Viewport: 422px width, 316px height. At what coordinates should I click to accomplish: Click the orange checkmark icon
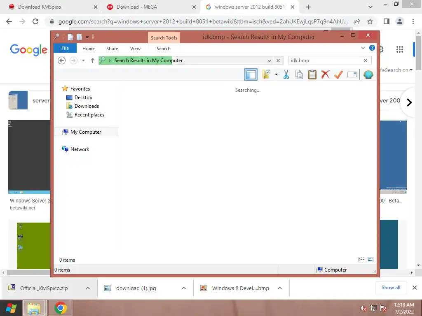tap(339, 74)
